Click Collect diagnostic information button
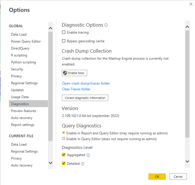 click(x=85, y=98)
